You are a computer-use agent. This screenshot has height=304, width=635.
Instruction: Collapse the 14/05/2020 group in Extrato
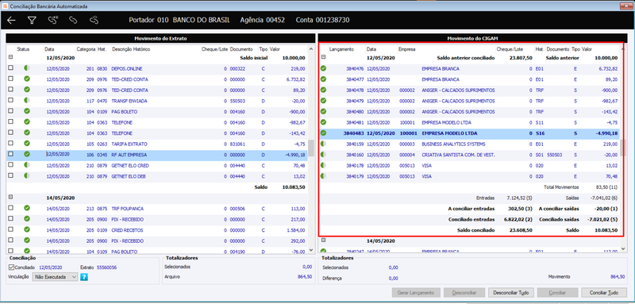(10, 197)
